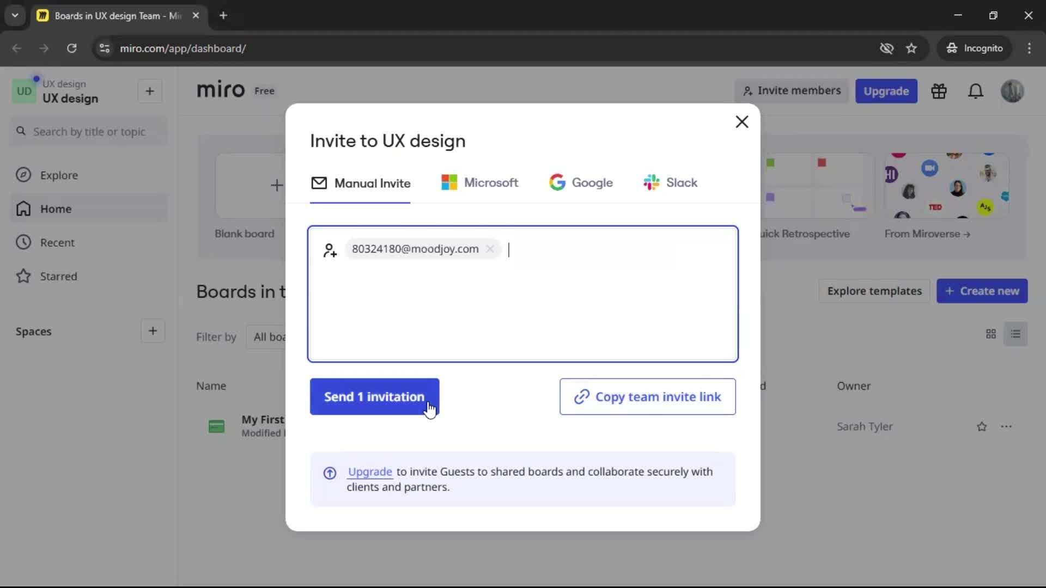Viewport: 1046px width, 588px height.
Task: Search boards by title or topic
Action: (x=89, y=132)
